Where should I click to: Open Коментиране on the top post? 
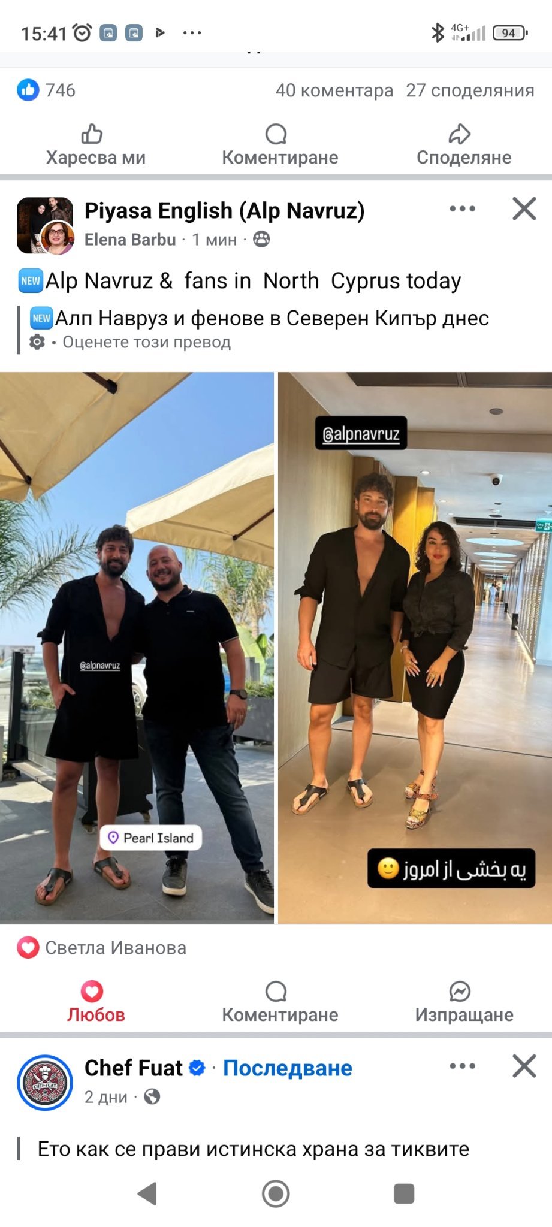pos(280,145)
